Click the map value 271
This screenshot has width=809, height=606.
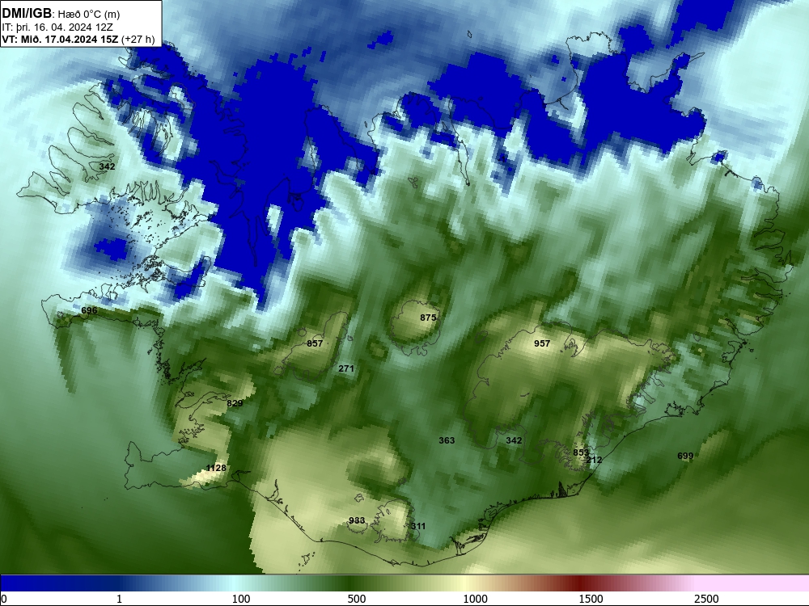click(x=346, y=368)
